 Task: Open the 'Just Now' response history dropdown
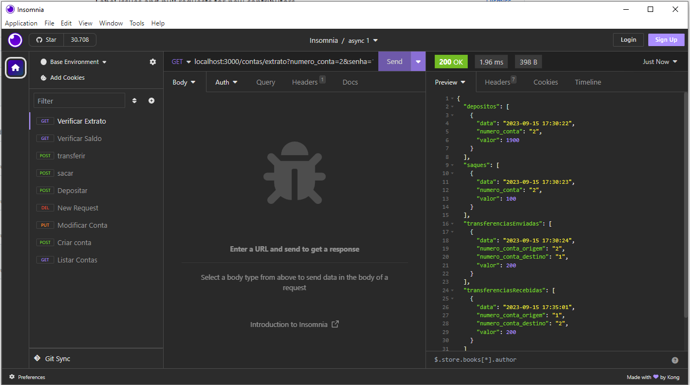pos(660,61)
